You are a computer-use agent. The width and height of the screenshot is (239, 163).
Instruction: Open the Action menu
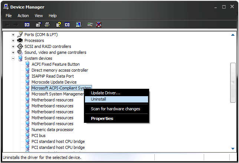[x=23, y=16]
